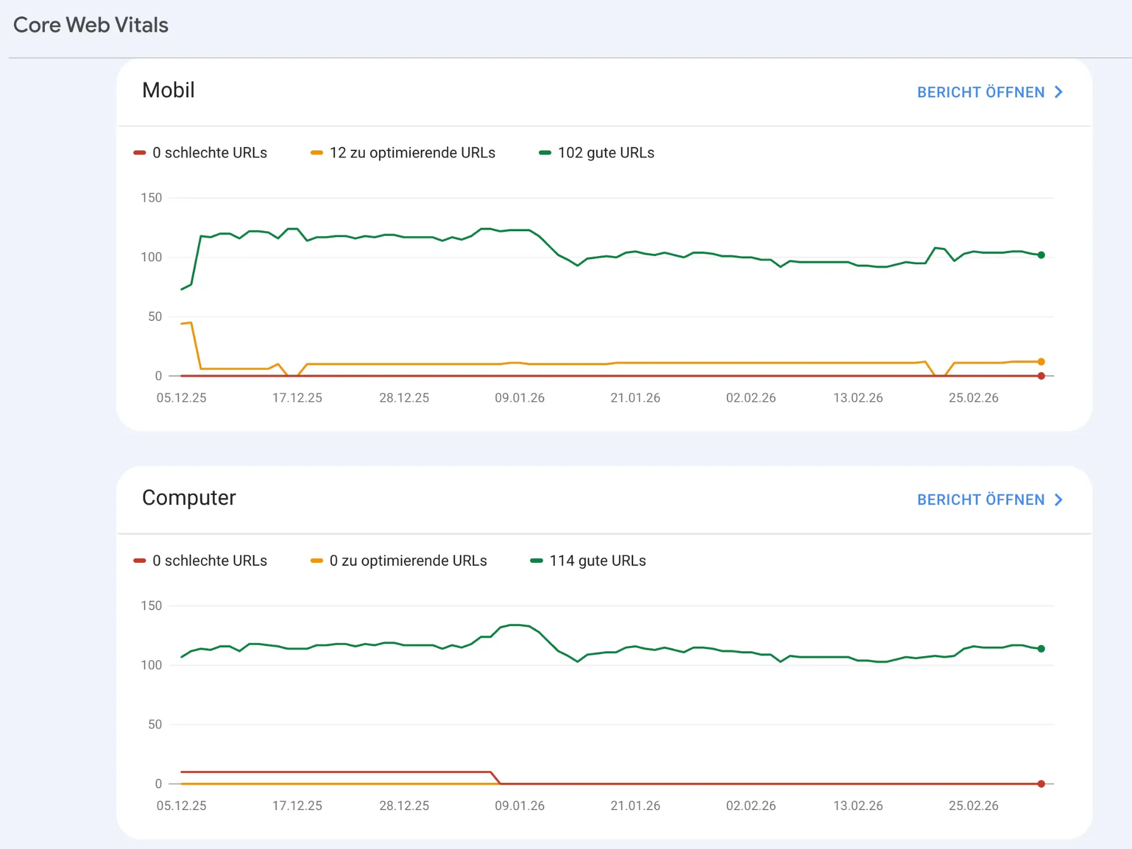The height and width of the screenshot is (849, 1132).
Task: Click the 09.01.26 date on Mobil chart axis
Action: point(519,398)
